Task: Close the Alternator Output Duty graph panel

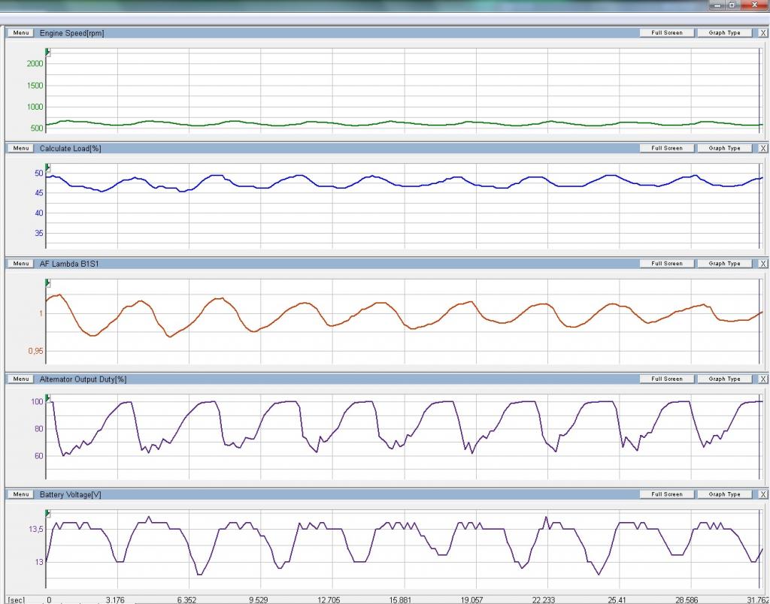Action: pyautogui.click(x=762, y=379)
